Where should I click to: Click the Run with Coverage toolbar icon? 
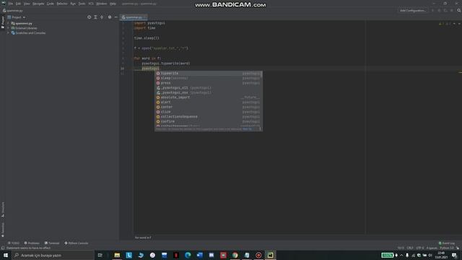click(x=445, y=11)
